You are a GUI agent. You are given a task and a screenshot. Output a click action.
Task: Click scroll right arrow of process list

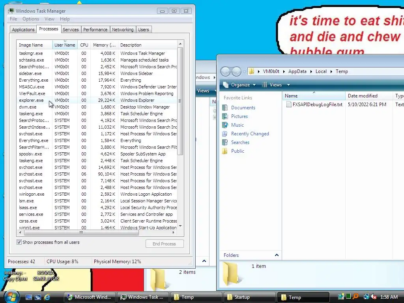[x=174, y=232]
